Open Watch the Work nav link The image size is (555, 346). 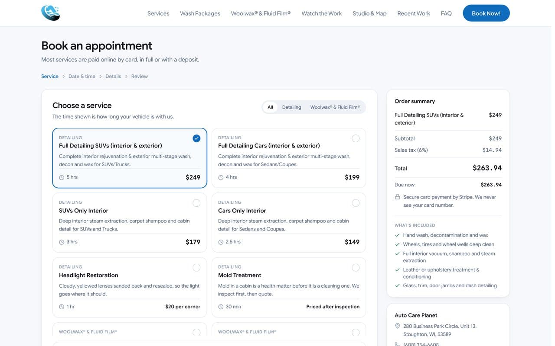tap(322, 13)
